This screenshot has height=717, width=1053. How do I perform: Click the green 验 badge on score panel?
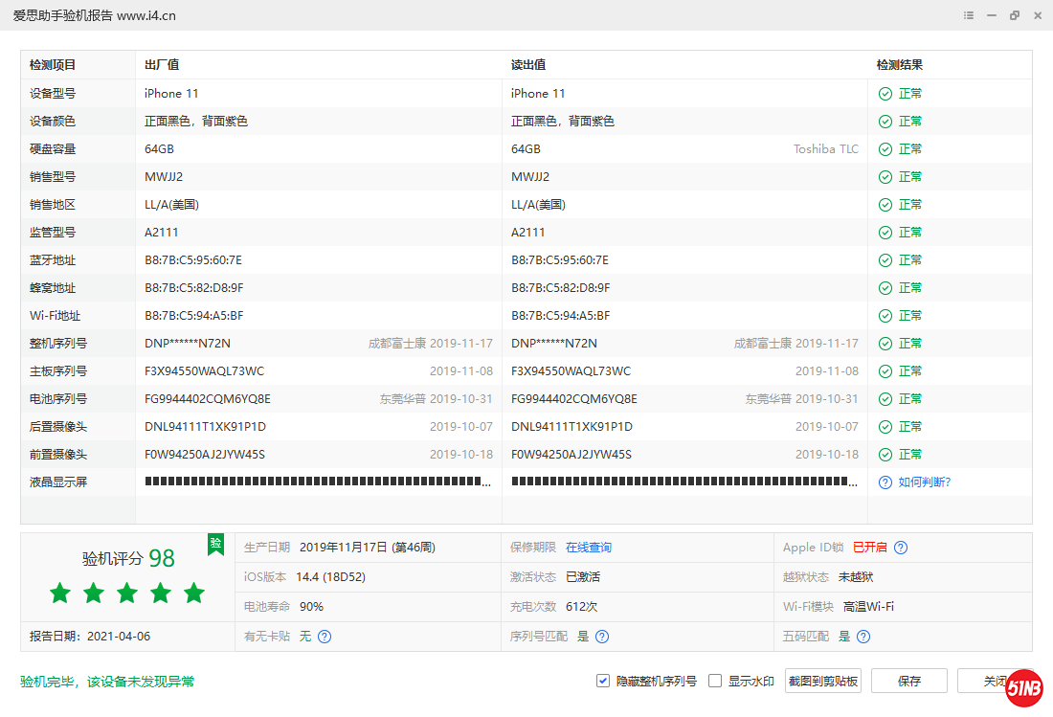(x=216, y=544)
